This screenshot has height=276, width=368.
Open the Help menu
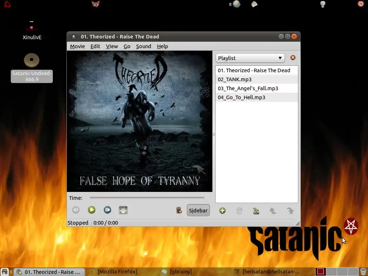click(x=162, y=46)
